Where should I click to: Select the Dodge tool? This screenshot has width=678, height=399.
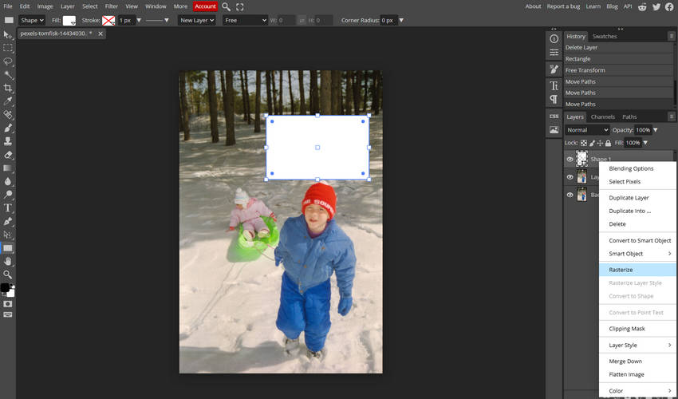8,195
